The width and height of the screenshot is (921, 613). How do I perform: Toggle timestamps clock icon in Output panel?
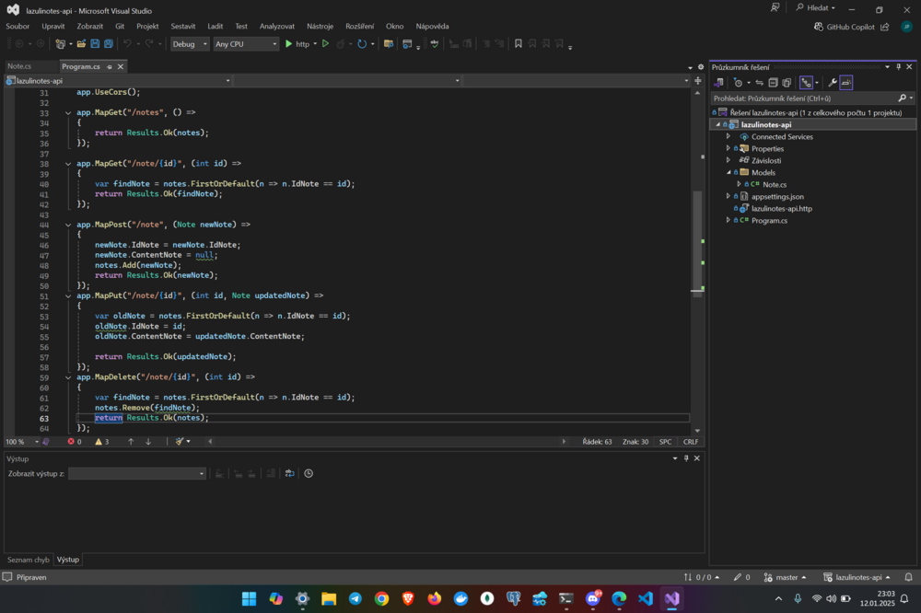click(x=309, y=473)
